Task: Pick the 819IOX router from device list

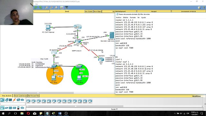Action: 44,101
